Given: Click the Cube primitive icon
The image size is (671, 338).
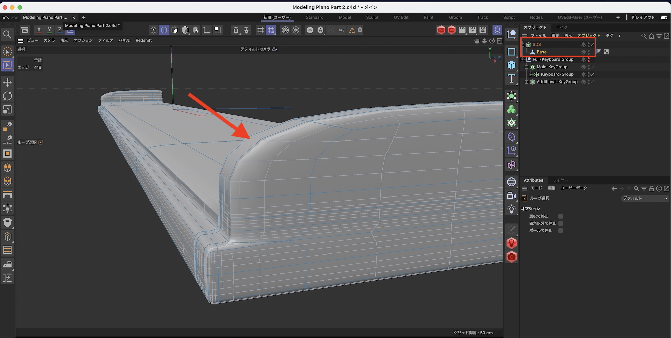Looking at the screenshot, I should pos(511,65).
